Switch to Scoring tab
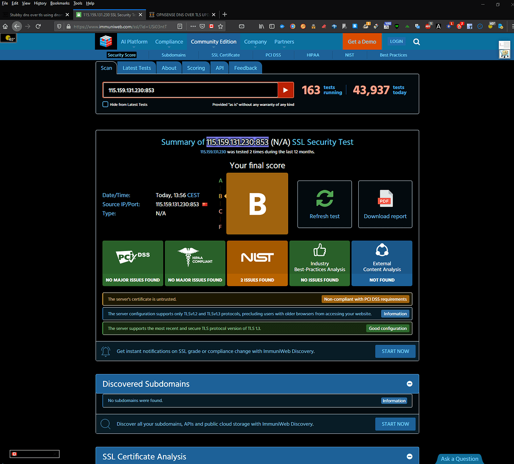The height and width of the screenshot is (464, 514). [196, 68]
